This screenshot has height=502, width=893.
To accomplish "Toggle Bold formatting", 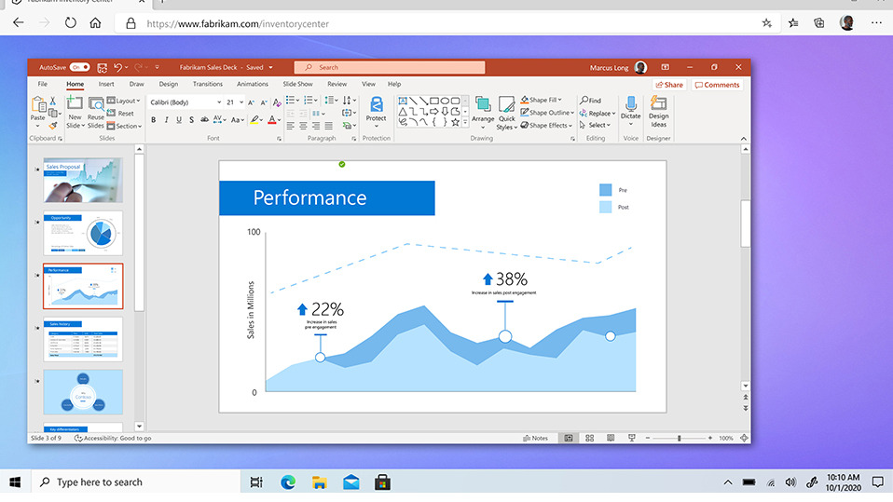I will tap(153, 119).
